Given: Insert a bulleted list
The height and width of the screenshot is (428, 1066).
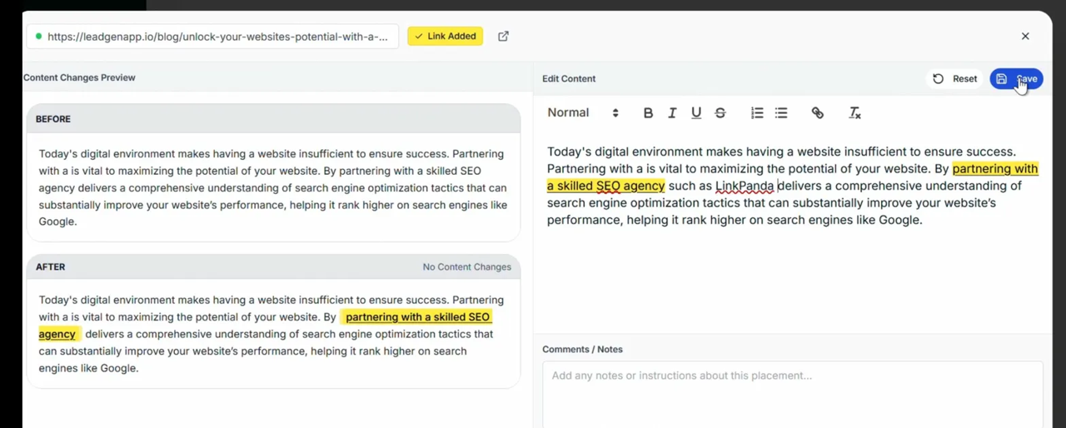Looking at the screenshot, I should point(781,113).
